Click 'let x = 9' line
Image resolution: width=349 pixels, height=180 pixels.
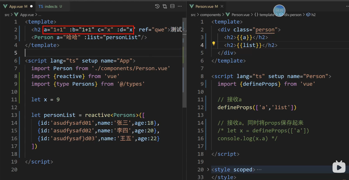coord(45,100)
